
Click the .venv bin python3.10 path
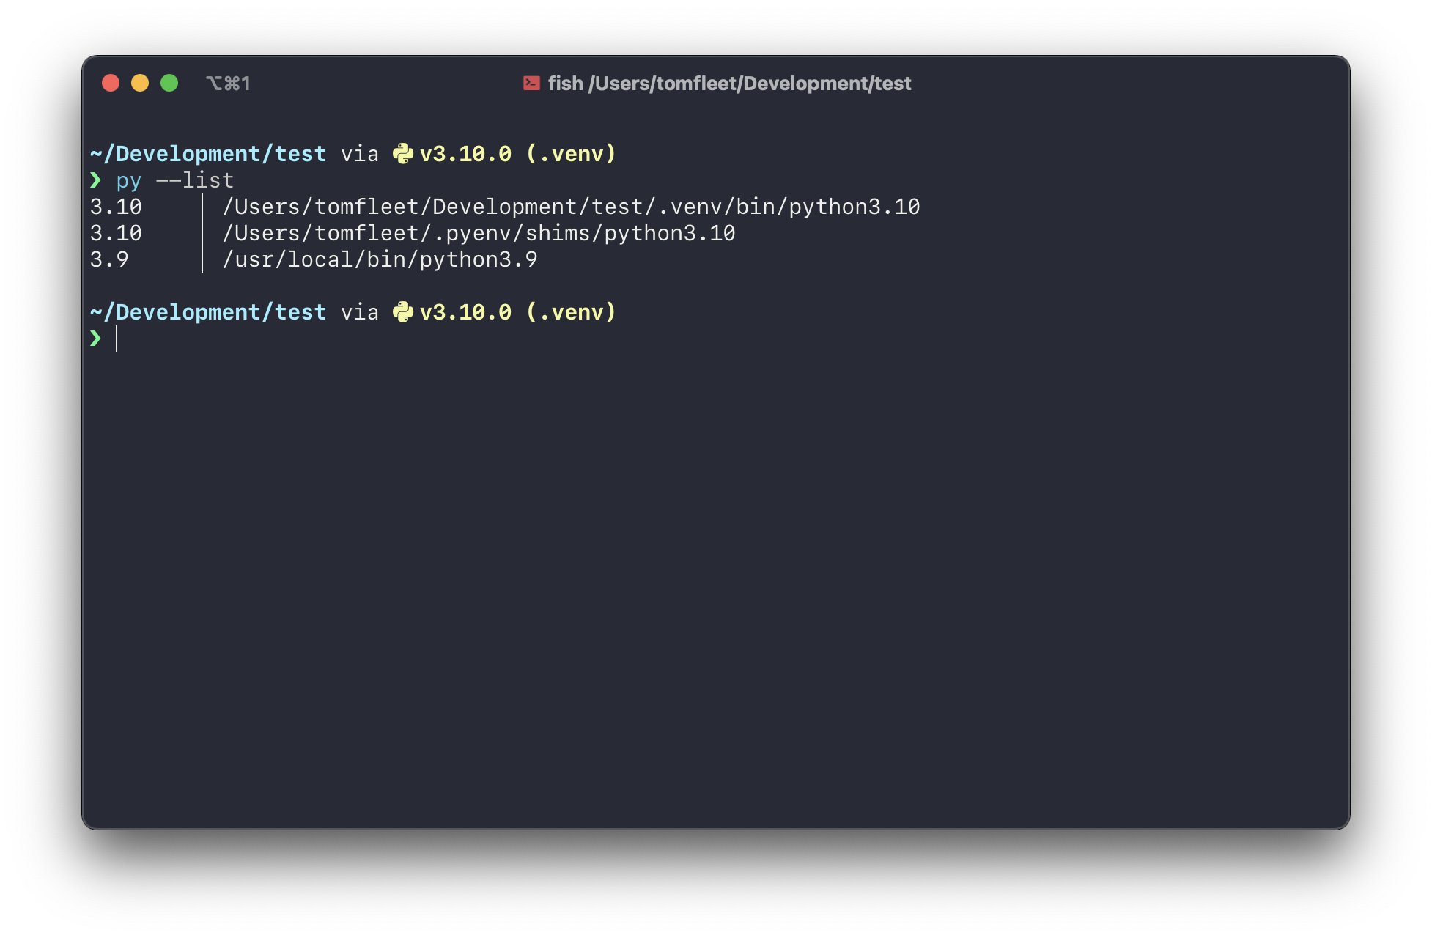pyautogui.click(x=572, y=207)
